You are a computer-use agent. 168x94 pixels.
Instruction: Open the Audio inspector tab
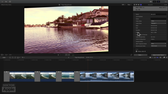click(x=139, y=5)
